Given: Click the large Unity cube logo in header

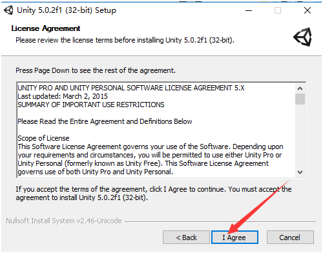Looking at the screenshot, I should click(302, 37).
